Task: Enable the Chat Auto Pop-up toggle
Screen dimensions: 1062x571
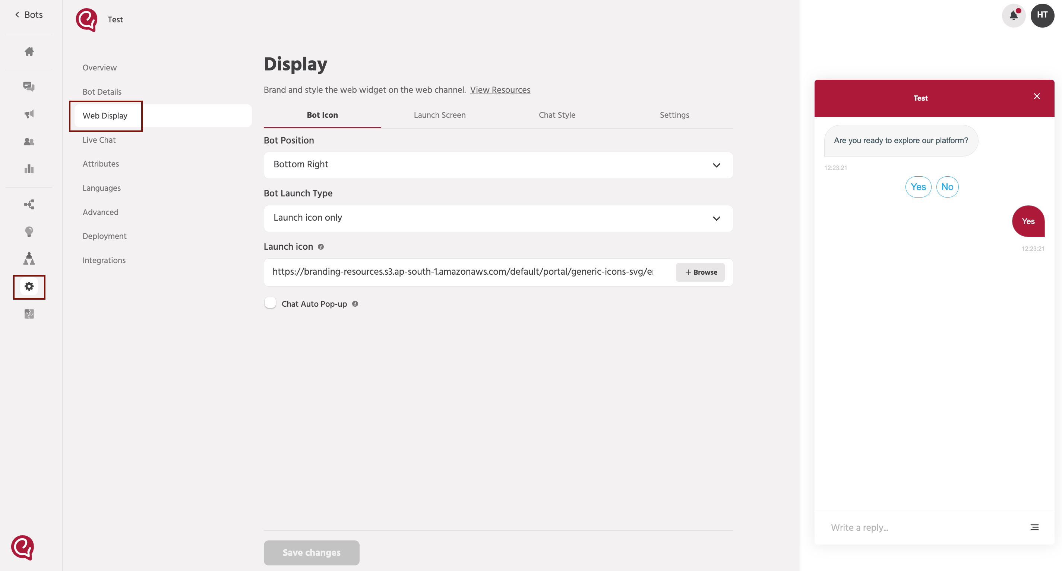Action: [270, 302]
